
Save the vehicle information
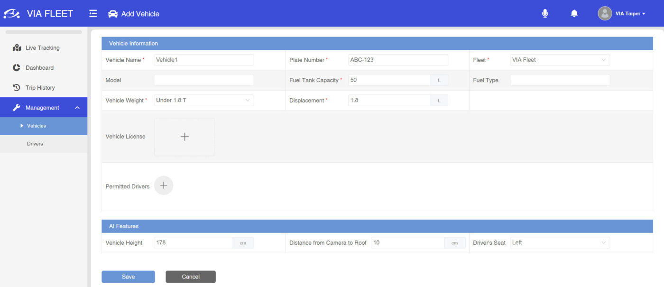(x=128, y=277)
